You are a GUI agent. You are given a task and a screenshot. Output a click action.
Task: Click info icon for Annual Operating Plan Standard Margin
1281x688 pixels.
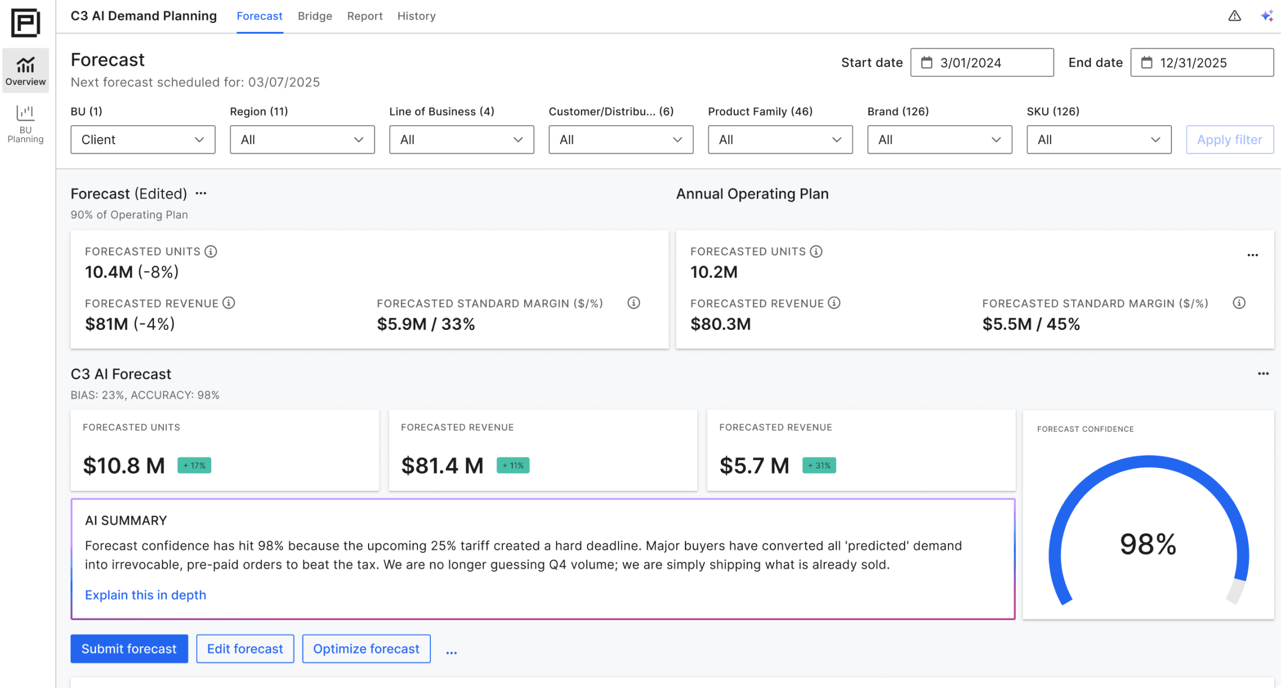pos(1239,303)
